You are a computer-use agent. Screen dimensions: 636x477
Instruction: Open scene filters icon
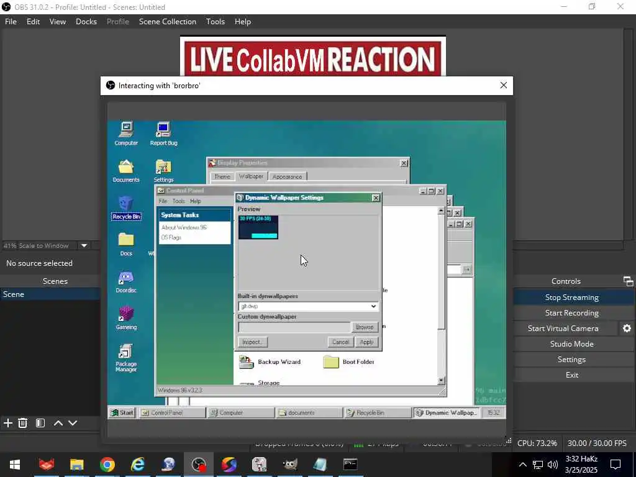click(x=40, y=423)
